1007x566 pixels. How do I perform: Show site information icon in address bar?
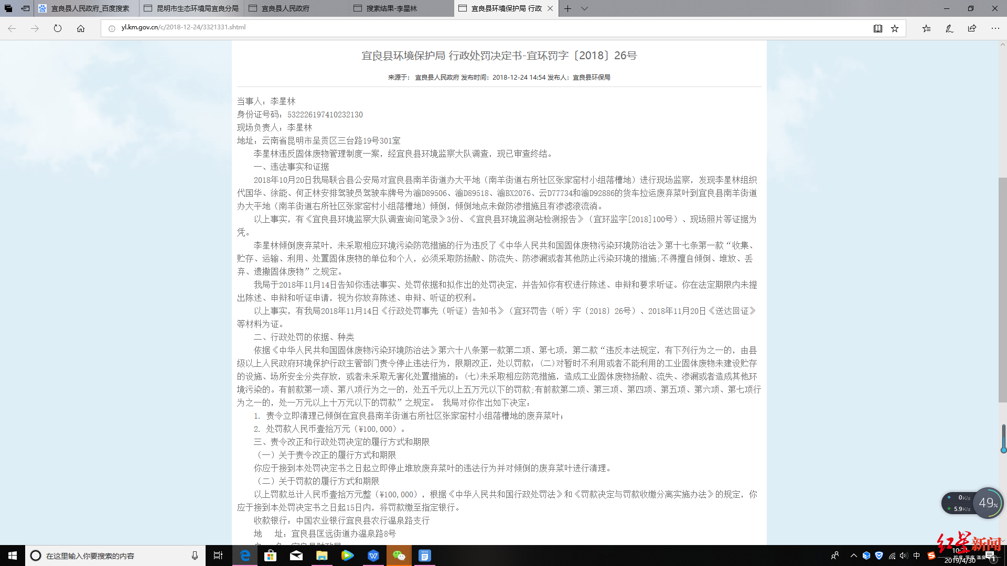[112, 28]
